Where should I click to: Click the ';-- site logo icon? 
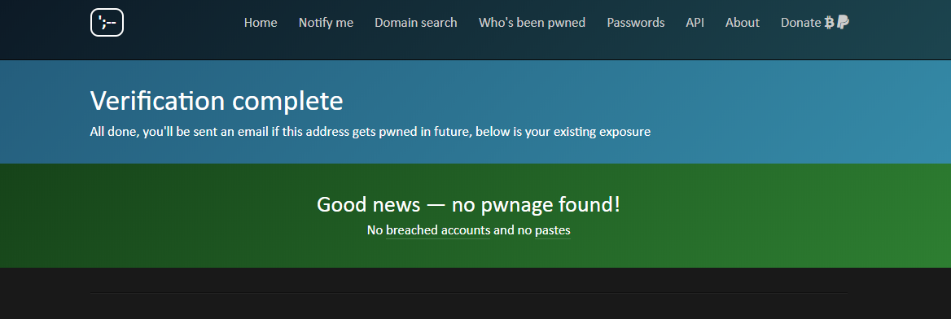[107, 23]
